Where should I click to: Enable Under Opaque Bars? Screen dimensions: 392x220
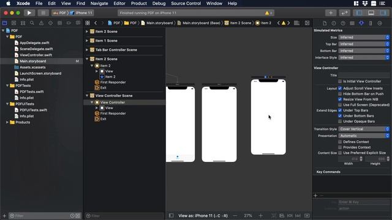pyautogui.click(x=340, y=121)
